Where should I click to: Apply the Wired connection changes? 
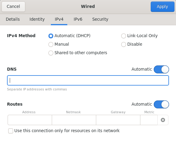point(162,7)
